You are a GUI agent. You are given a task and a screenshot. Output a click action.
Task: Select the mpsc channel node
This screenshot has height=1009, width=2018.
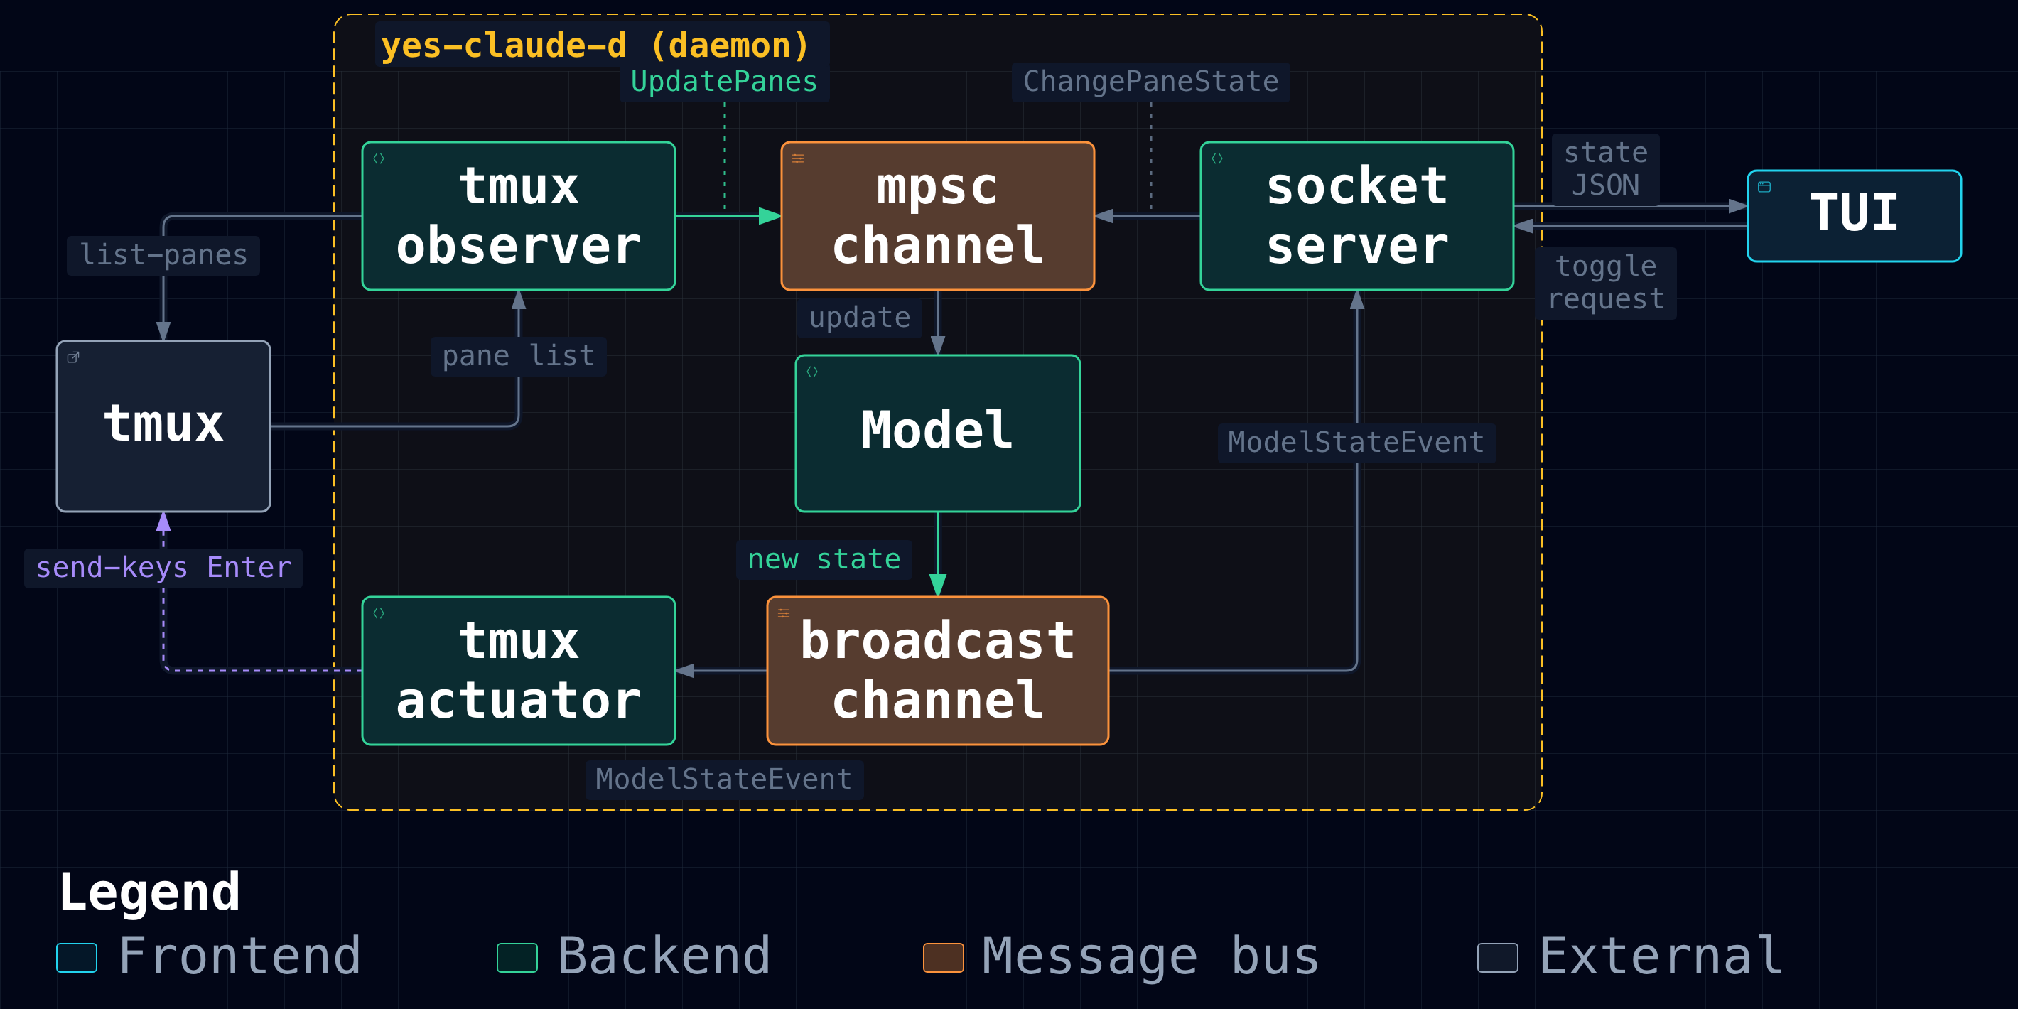(x=938, y=216)
